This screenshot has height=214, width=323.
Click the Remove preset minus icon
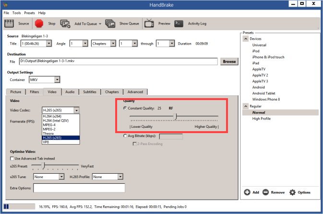pyautogui.click(x=265, y=192)
